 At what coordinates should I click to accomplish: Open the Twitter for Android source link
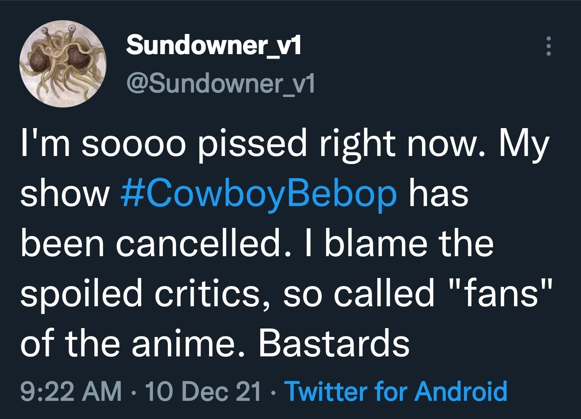[396, 392]
